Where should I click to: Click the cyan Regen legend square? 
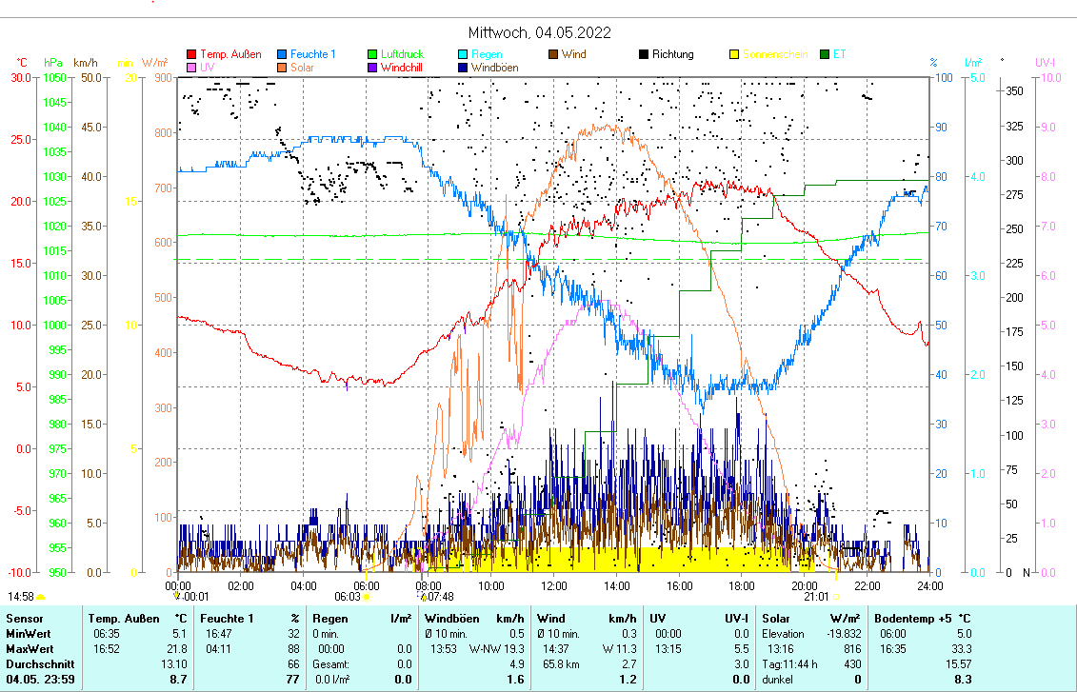[464, 55]
